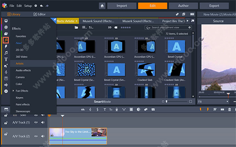Toggle visibility eye of A/V Track (2)
Viewport: 236px width, 147px height.
click(x=36, y=136)
